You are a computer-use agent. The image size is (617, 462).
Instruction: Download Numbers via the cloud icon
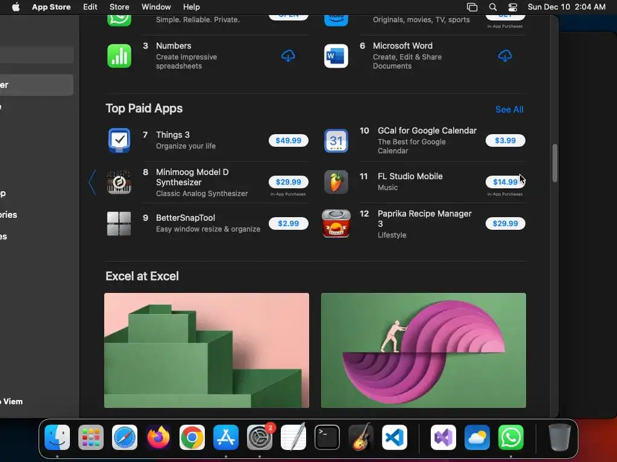(289, 56)
